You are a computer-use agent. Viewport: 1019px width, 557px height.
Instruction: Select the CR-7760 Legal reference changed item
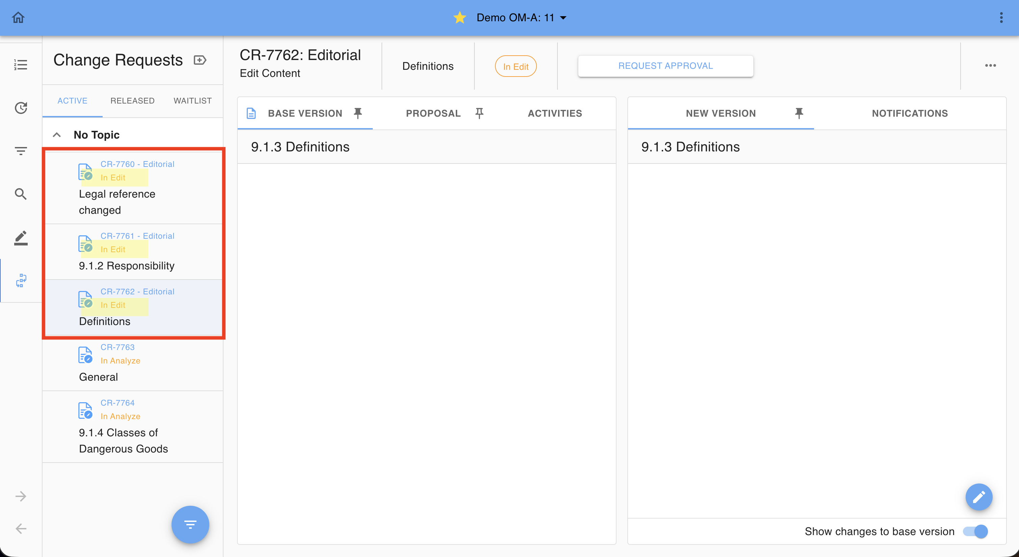point(132,187)
